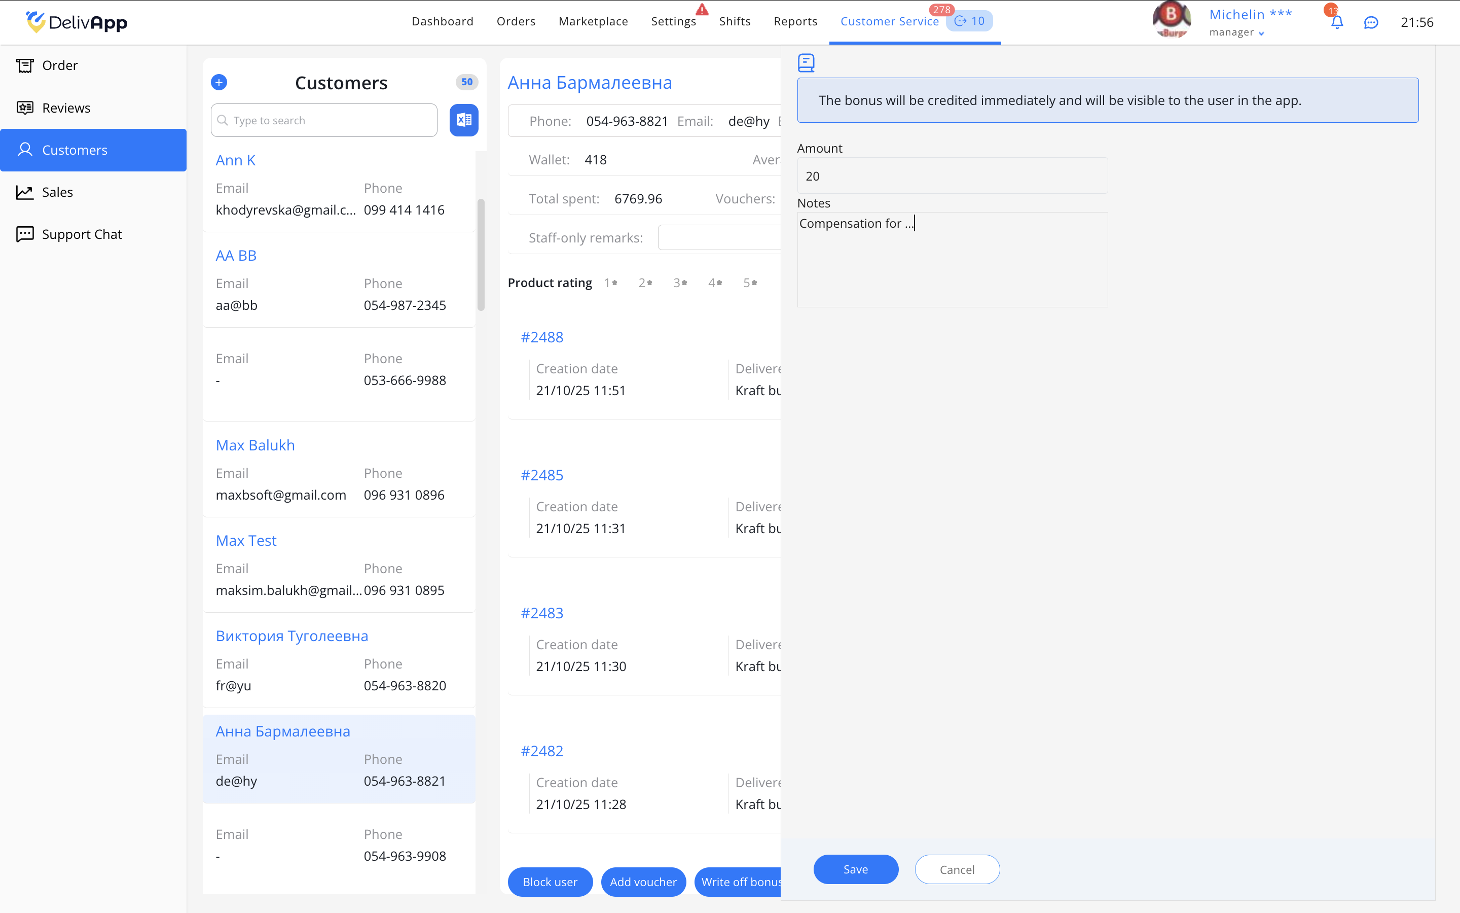Filter by 5-star product rating
The width and height of the screenshot is (1460, 913).
pos(750,283)
